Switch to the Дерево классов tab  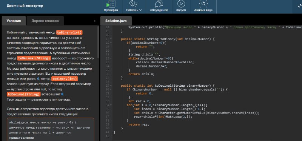(45, 21)
